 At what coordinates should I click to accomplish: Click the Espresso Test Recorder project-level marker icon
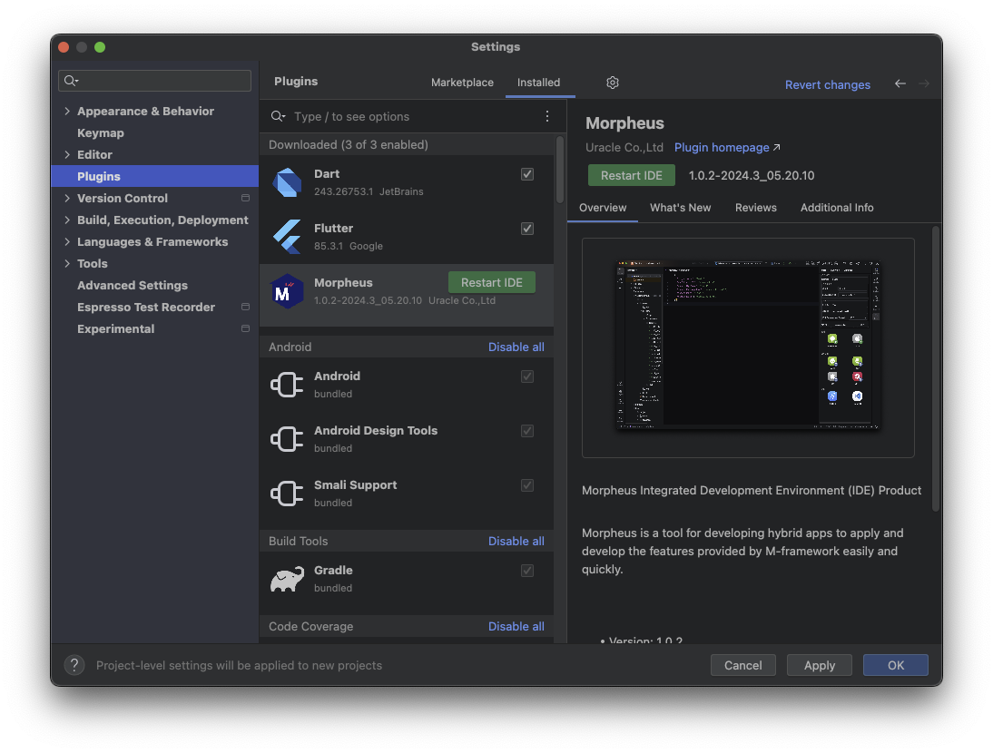[245, 307]
